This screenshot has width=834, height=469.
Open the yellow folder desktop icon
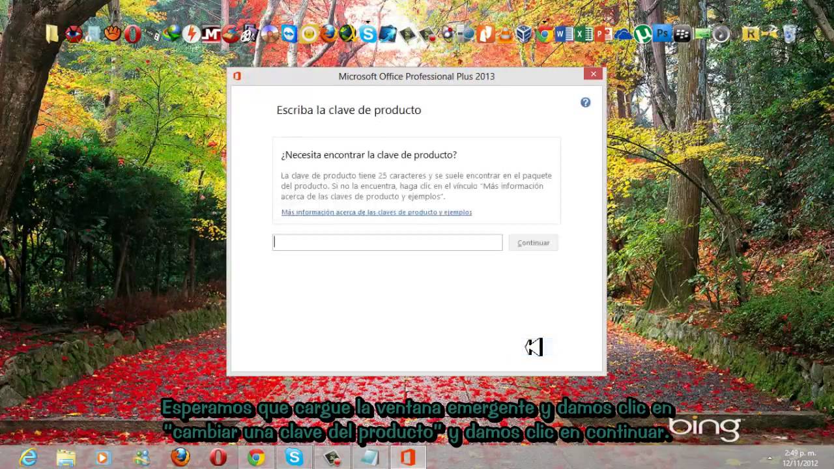pyautogui.click(x=52, y=34)
